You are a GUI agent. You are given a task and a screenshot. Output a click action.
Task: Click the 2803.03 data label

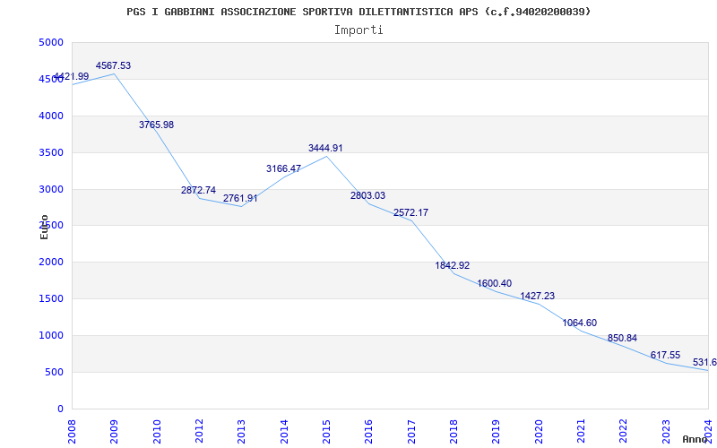click(368, 195)
